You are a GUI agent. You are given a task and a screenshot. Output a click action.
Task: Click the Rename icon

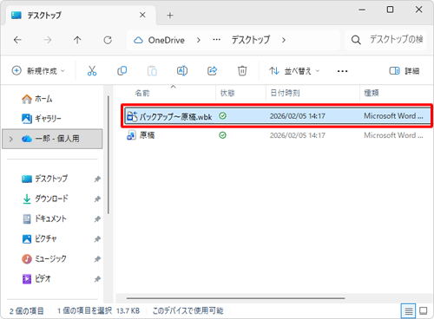pos(182,71)
